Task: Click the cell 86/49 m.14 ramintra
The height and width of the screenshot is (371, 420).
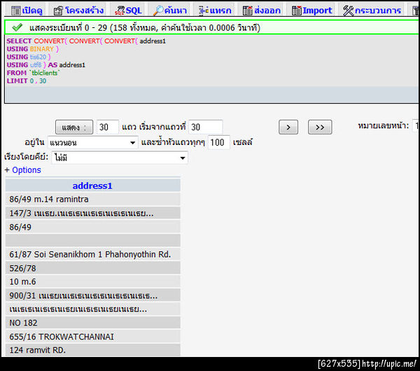Action: click(92, 199)
